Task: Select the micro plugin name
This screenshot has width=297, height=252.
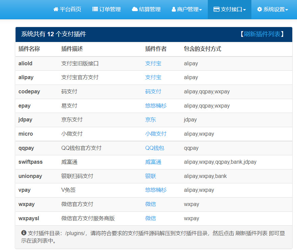Action: pyautogui.click(x=26, y=134)
